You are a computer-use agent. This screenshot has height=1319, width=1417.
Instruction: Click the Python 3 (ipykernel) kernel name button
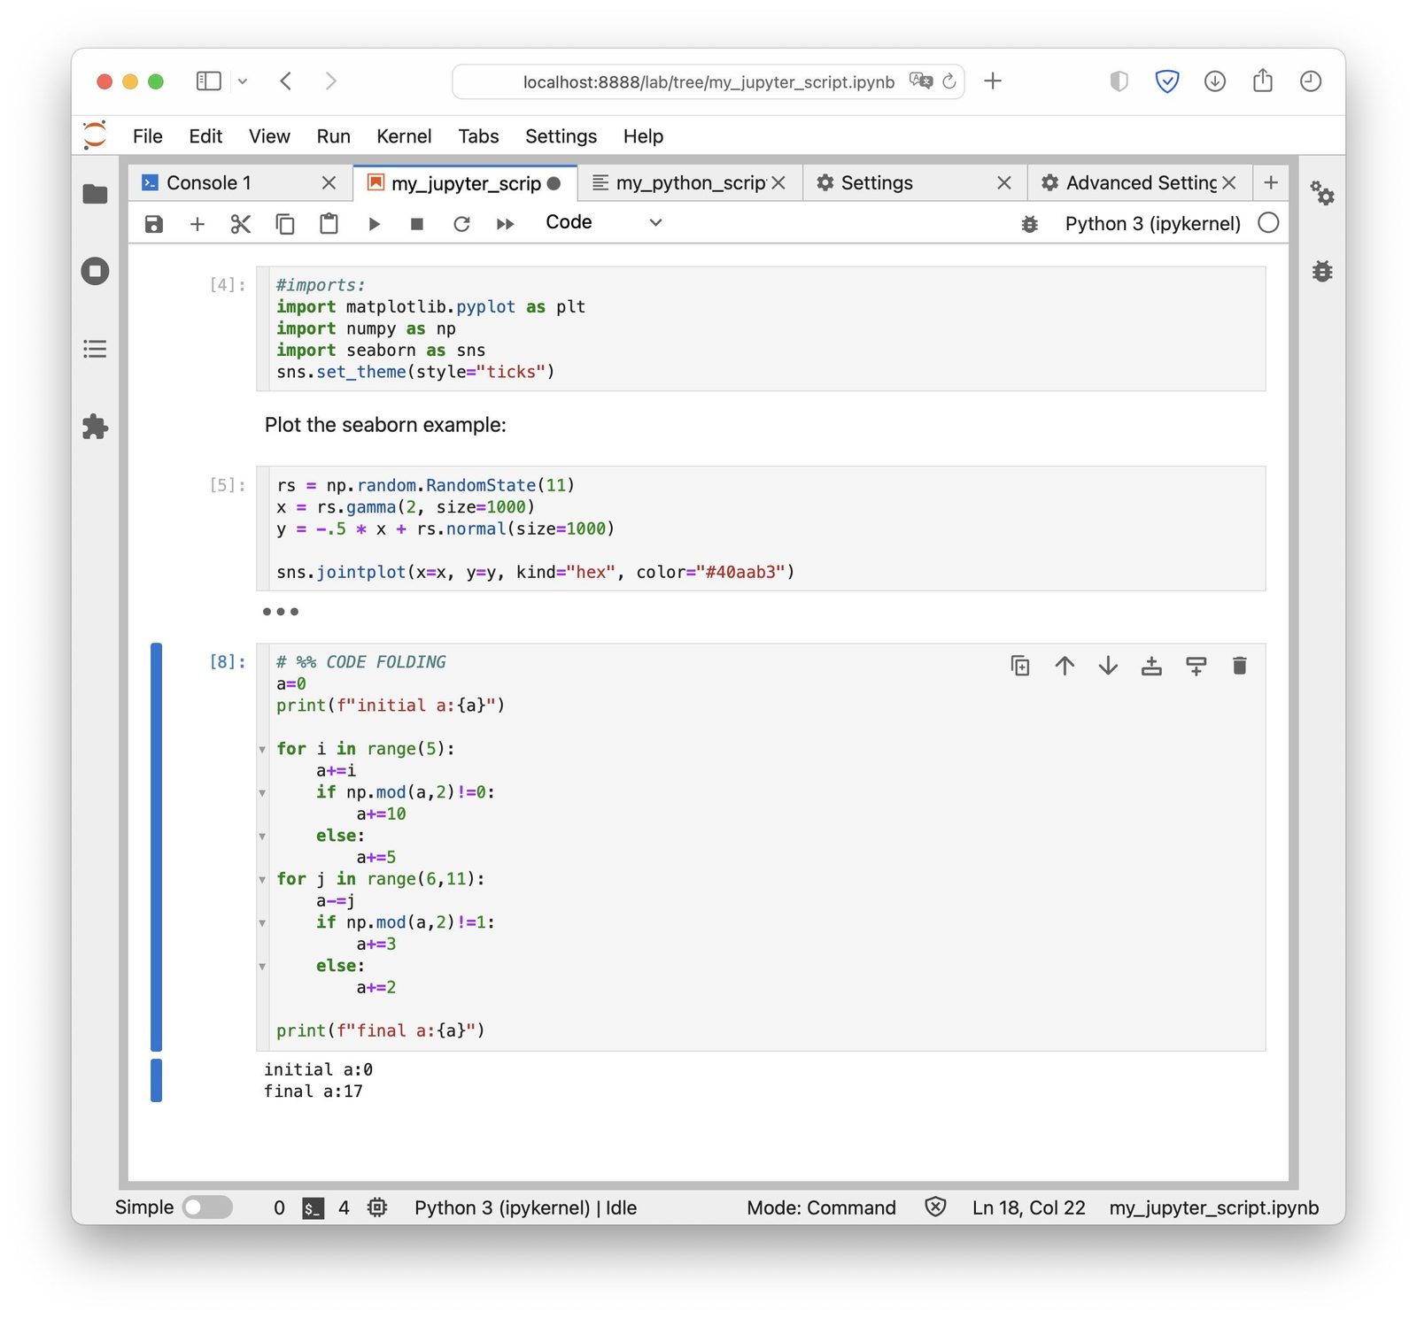(x=1152, y=224)
